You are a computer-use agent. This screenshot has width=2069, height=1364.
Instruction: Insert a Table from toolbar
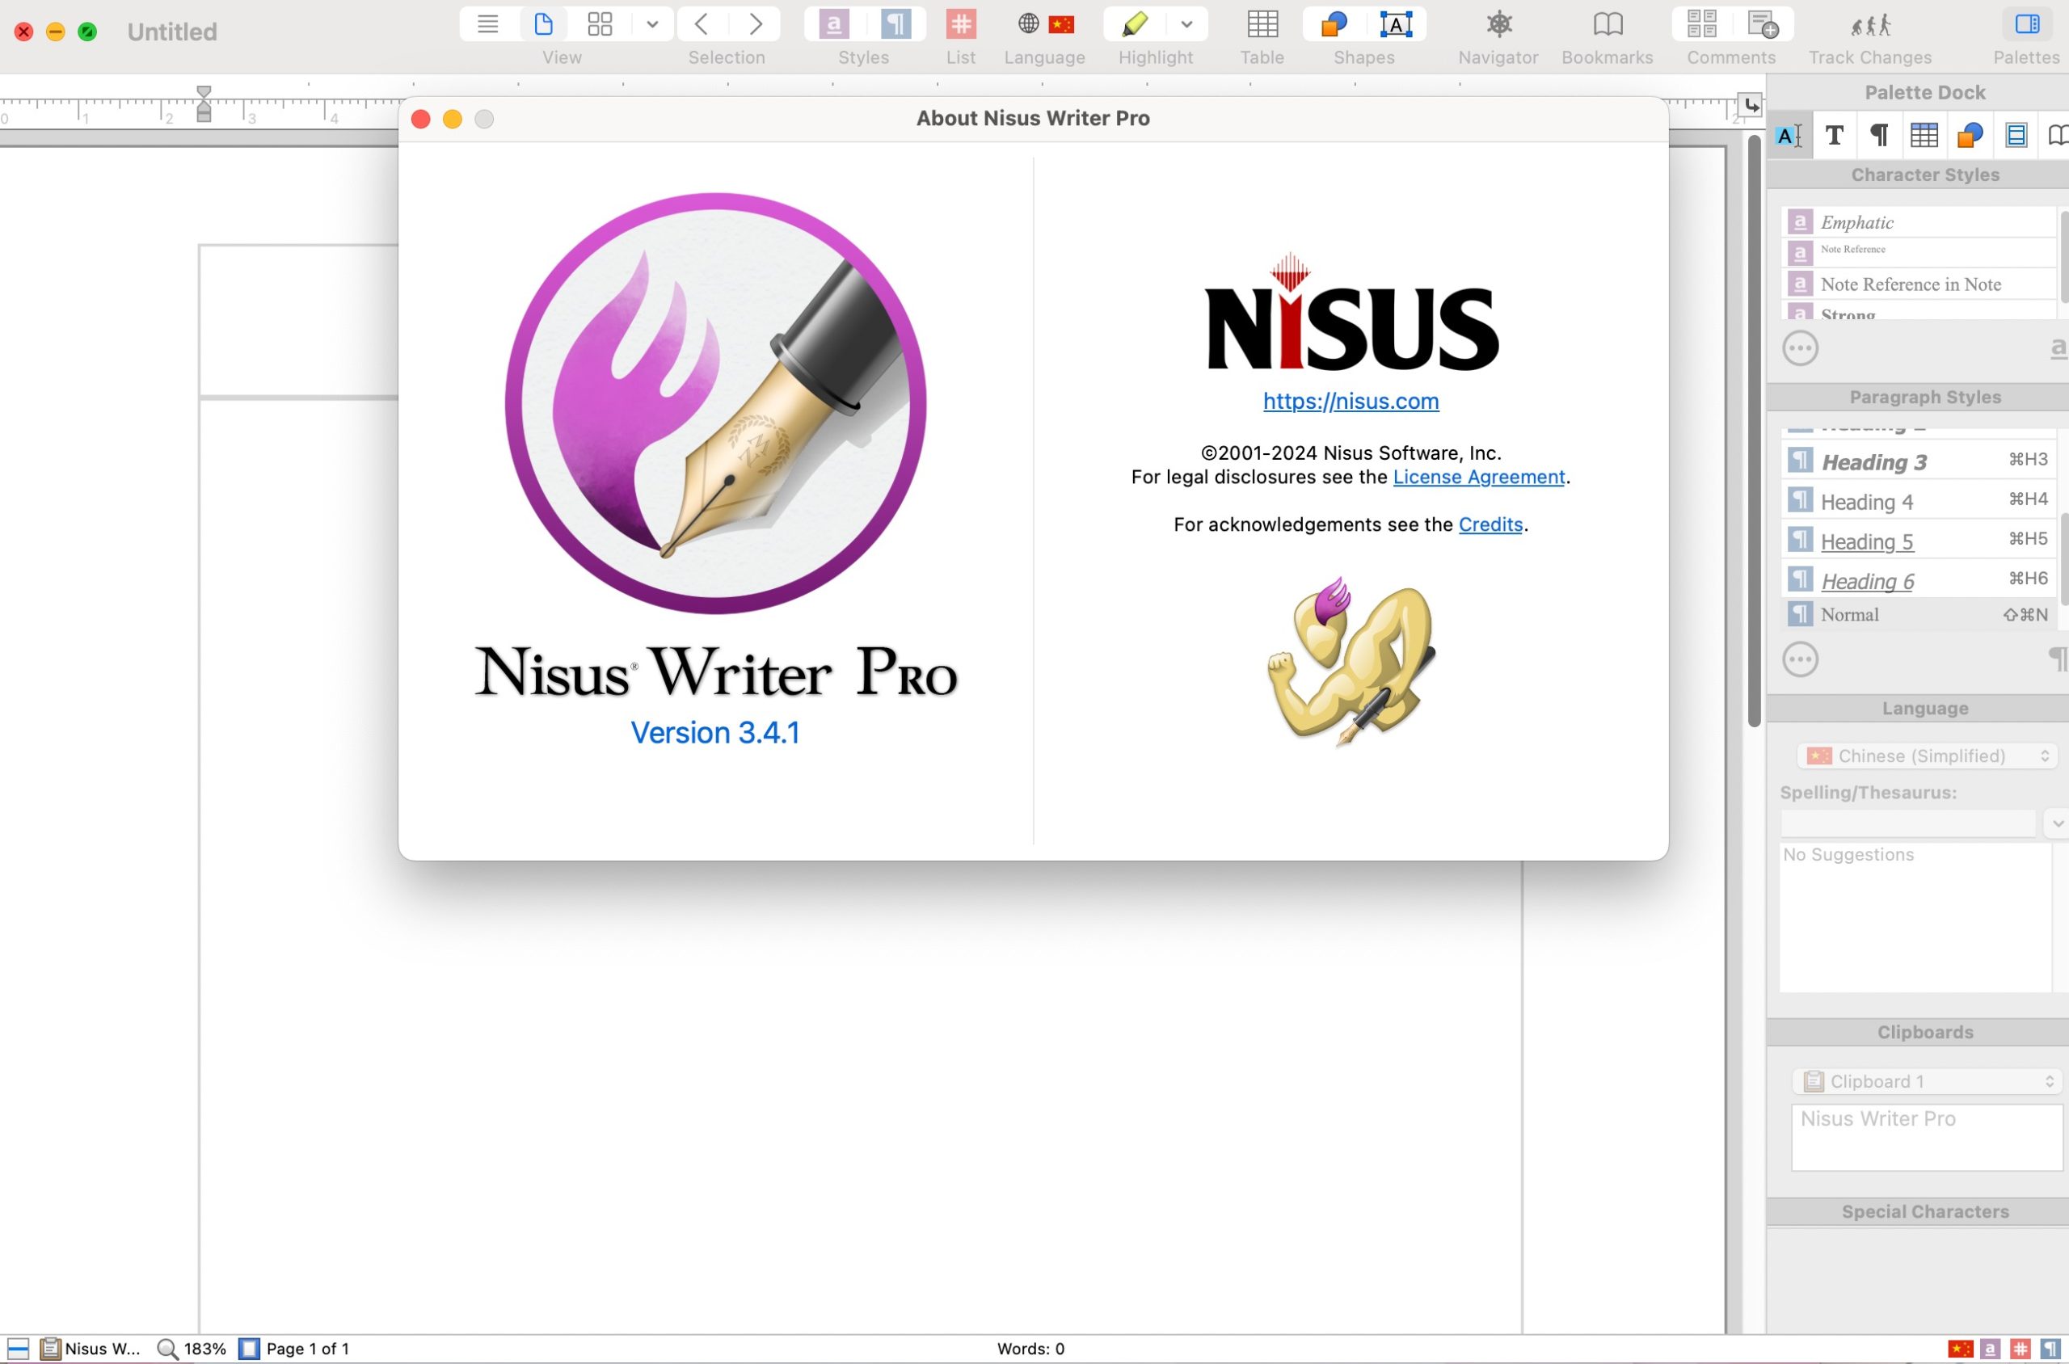coord(1262,23)
